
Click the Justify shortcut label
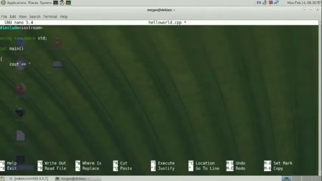166,168
